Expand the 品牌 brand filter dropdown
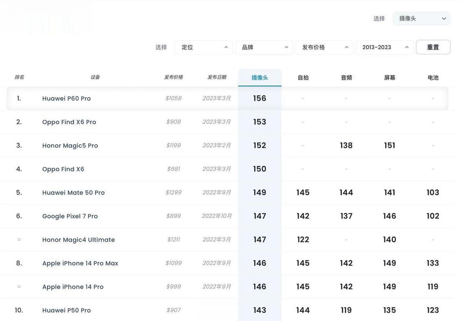The width and height of the screenshot is (461, 321). [x=264, y=47]
